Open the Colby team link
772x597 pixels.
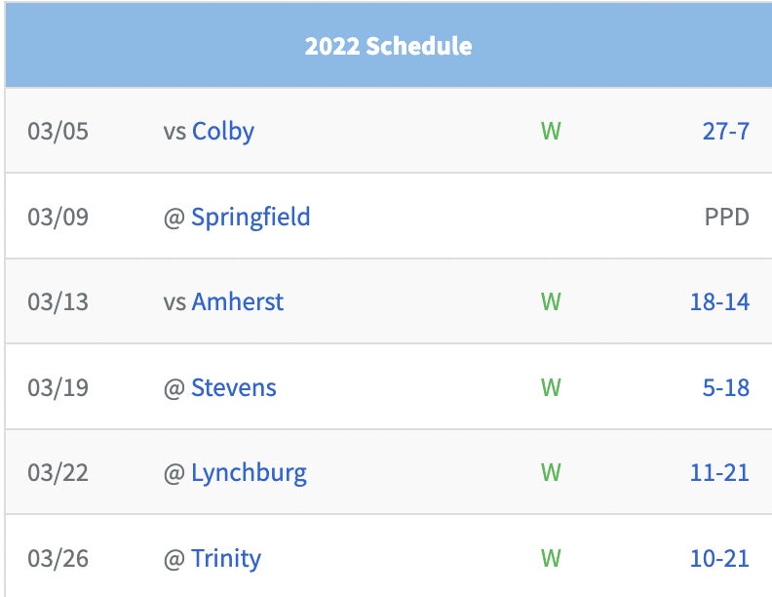223,131
